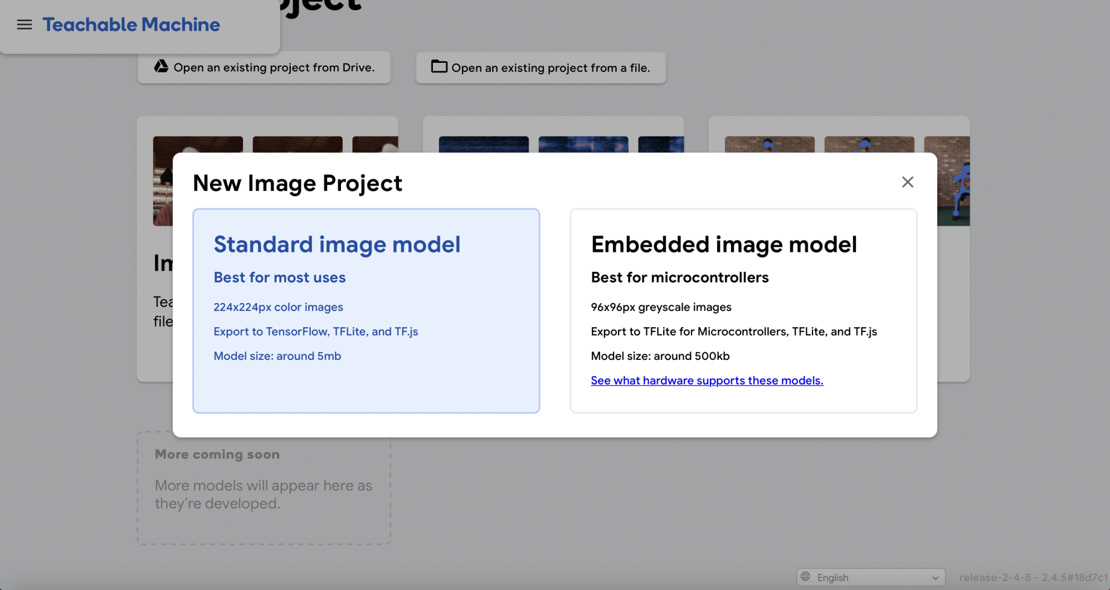Click 'Open an existing project from a file' button
Viewport: 1110px width, 590px height.
540,68
